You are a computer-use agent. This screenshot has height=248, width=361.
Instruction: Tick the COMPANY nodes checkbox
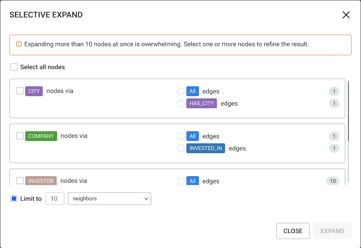coord(20,136)
